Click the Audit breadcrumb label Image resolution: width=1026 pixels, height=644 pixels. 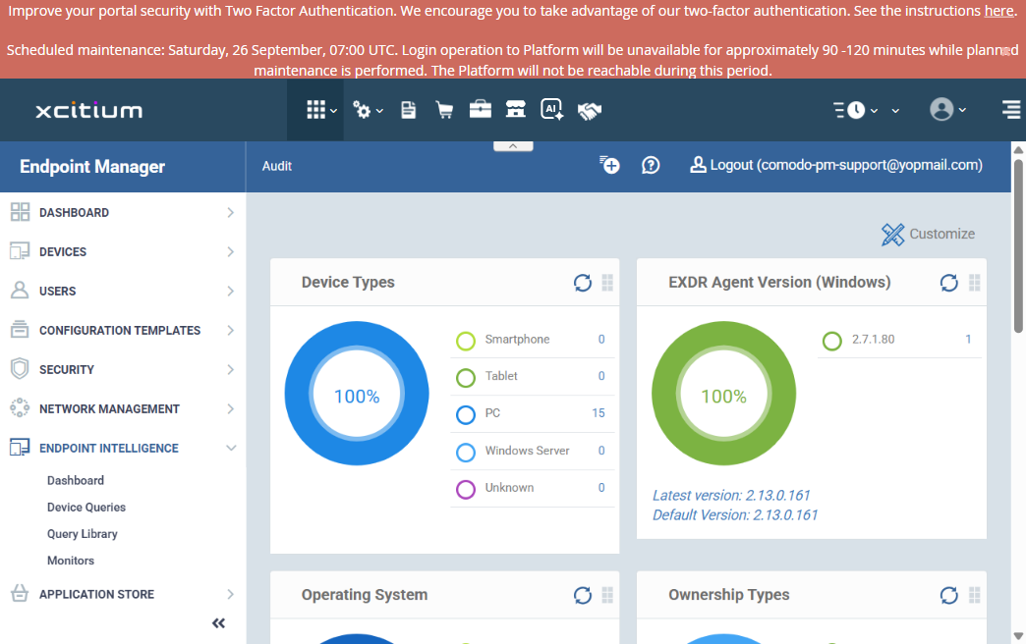click(x=277, y=166)
